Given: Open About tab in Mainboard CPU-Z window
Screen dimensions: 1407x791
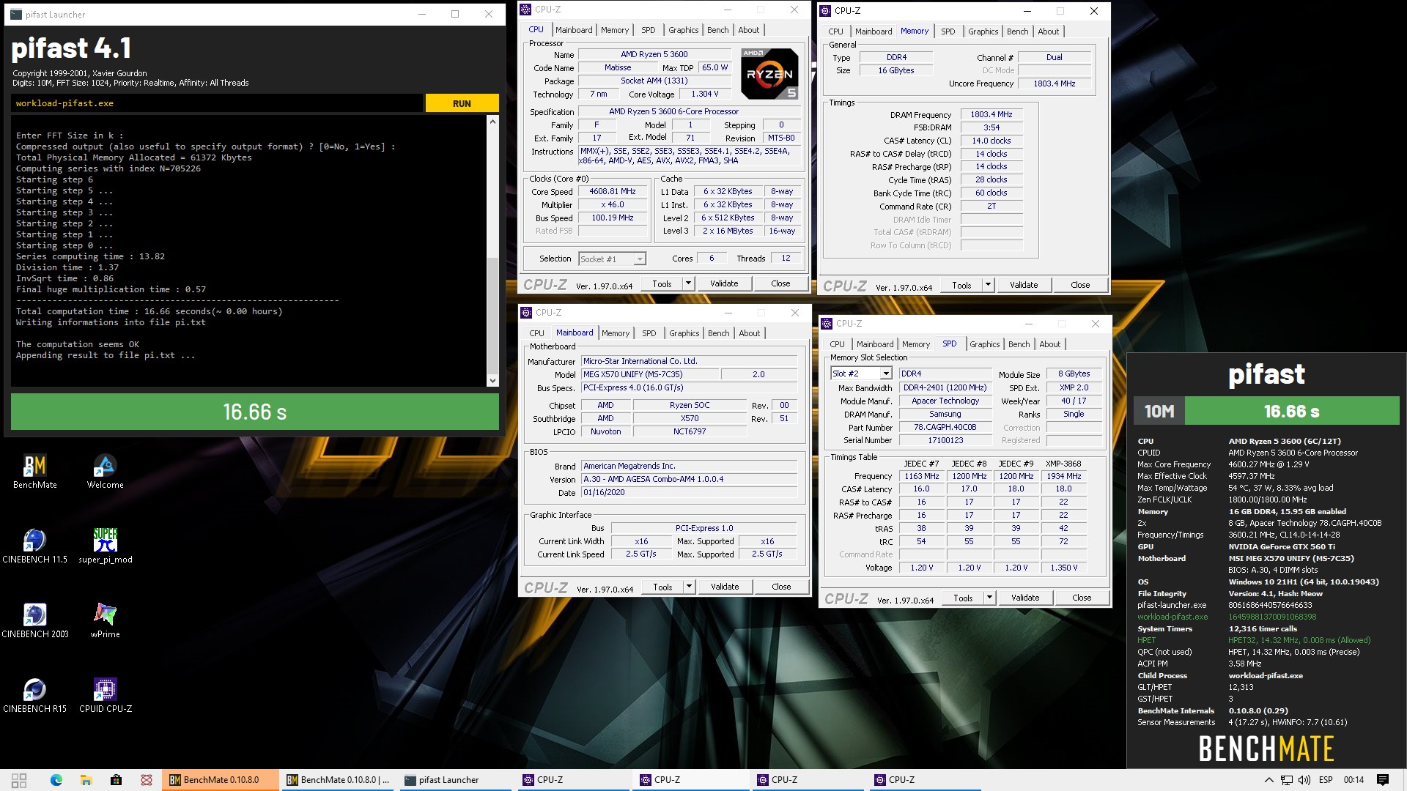Looking at the screenshot, I should click(x=749, y=333).
